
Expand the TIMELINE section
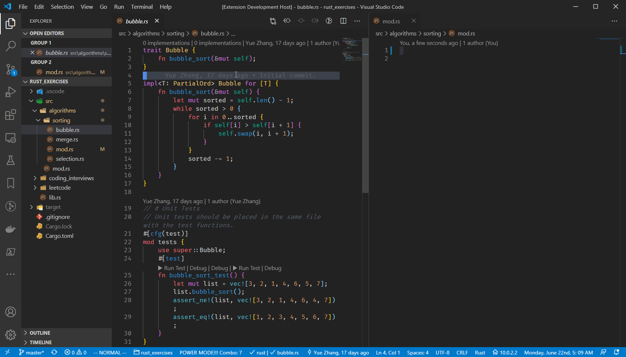66,342
